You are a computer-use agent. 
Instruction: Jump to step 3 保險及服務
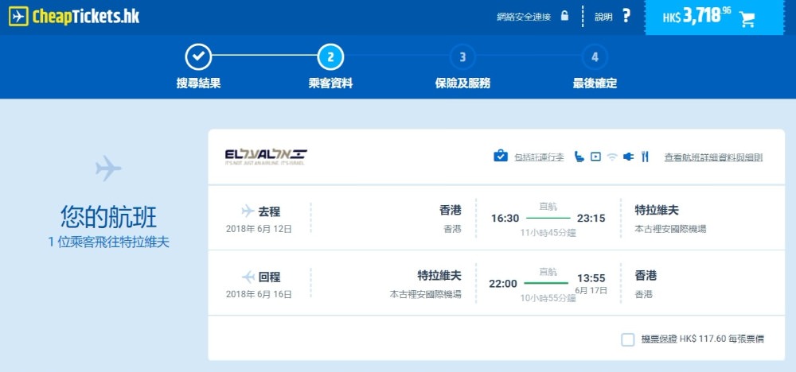pyautogui.click(x=462, y=57)
